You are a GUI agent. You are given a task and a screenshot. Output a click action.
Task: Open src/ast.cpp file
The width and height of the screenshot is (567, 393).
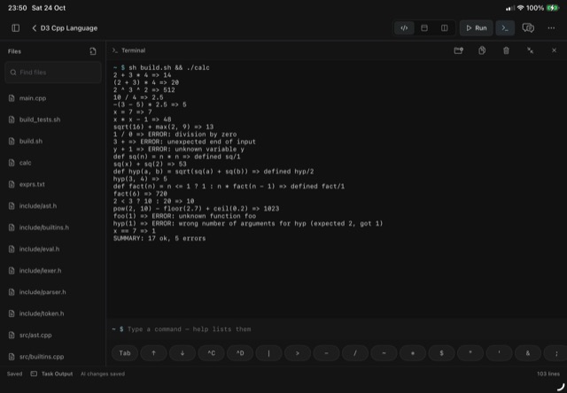coord(53,335)
